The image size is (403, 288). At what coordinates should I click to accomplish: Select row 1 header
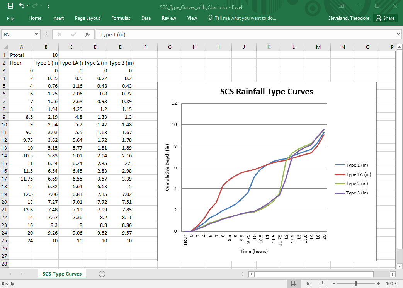click(4, 55)
